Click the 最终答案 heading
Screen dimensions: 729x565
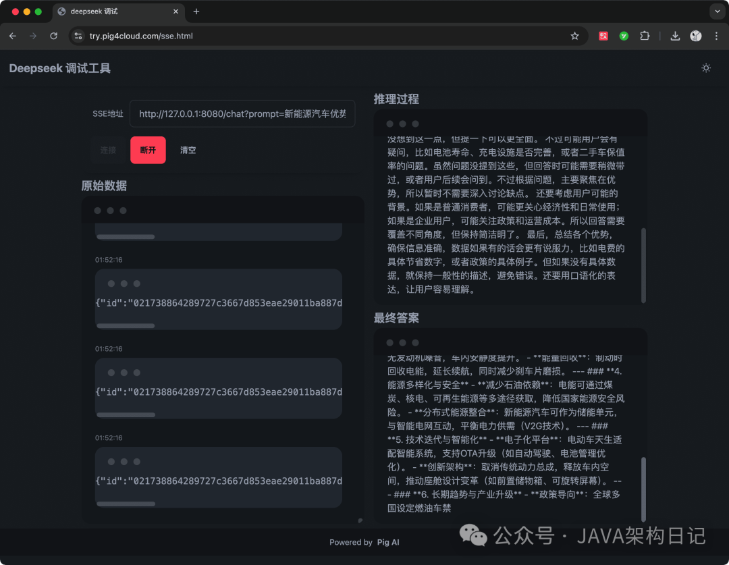(x=397, y=318)
